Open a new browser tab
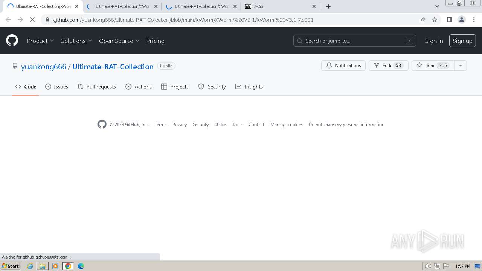 pyautogui.click(x=328, y=6)
